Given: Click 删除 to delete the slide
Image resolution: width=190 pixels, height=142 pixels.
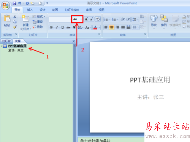Looking at the screenshot, I should coord(38,27).
